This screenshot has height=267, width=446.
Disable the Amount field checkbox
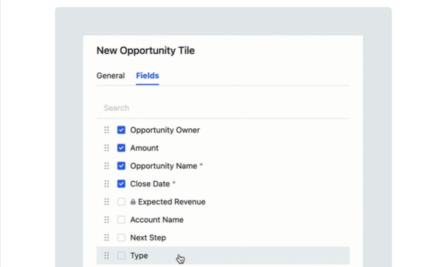(x=121, y=148)
